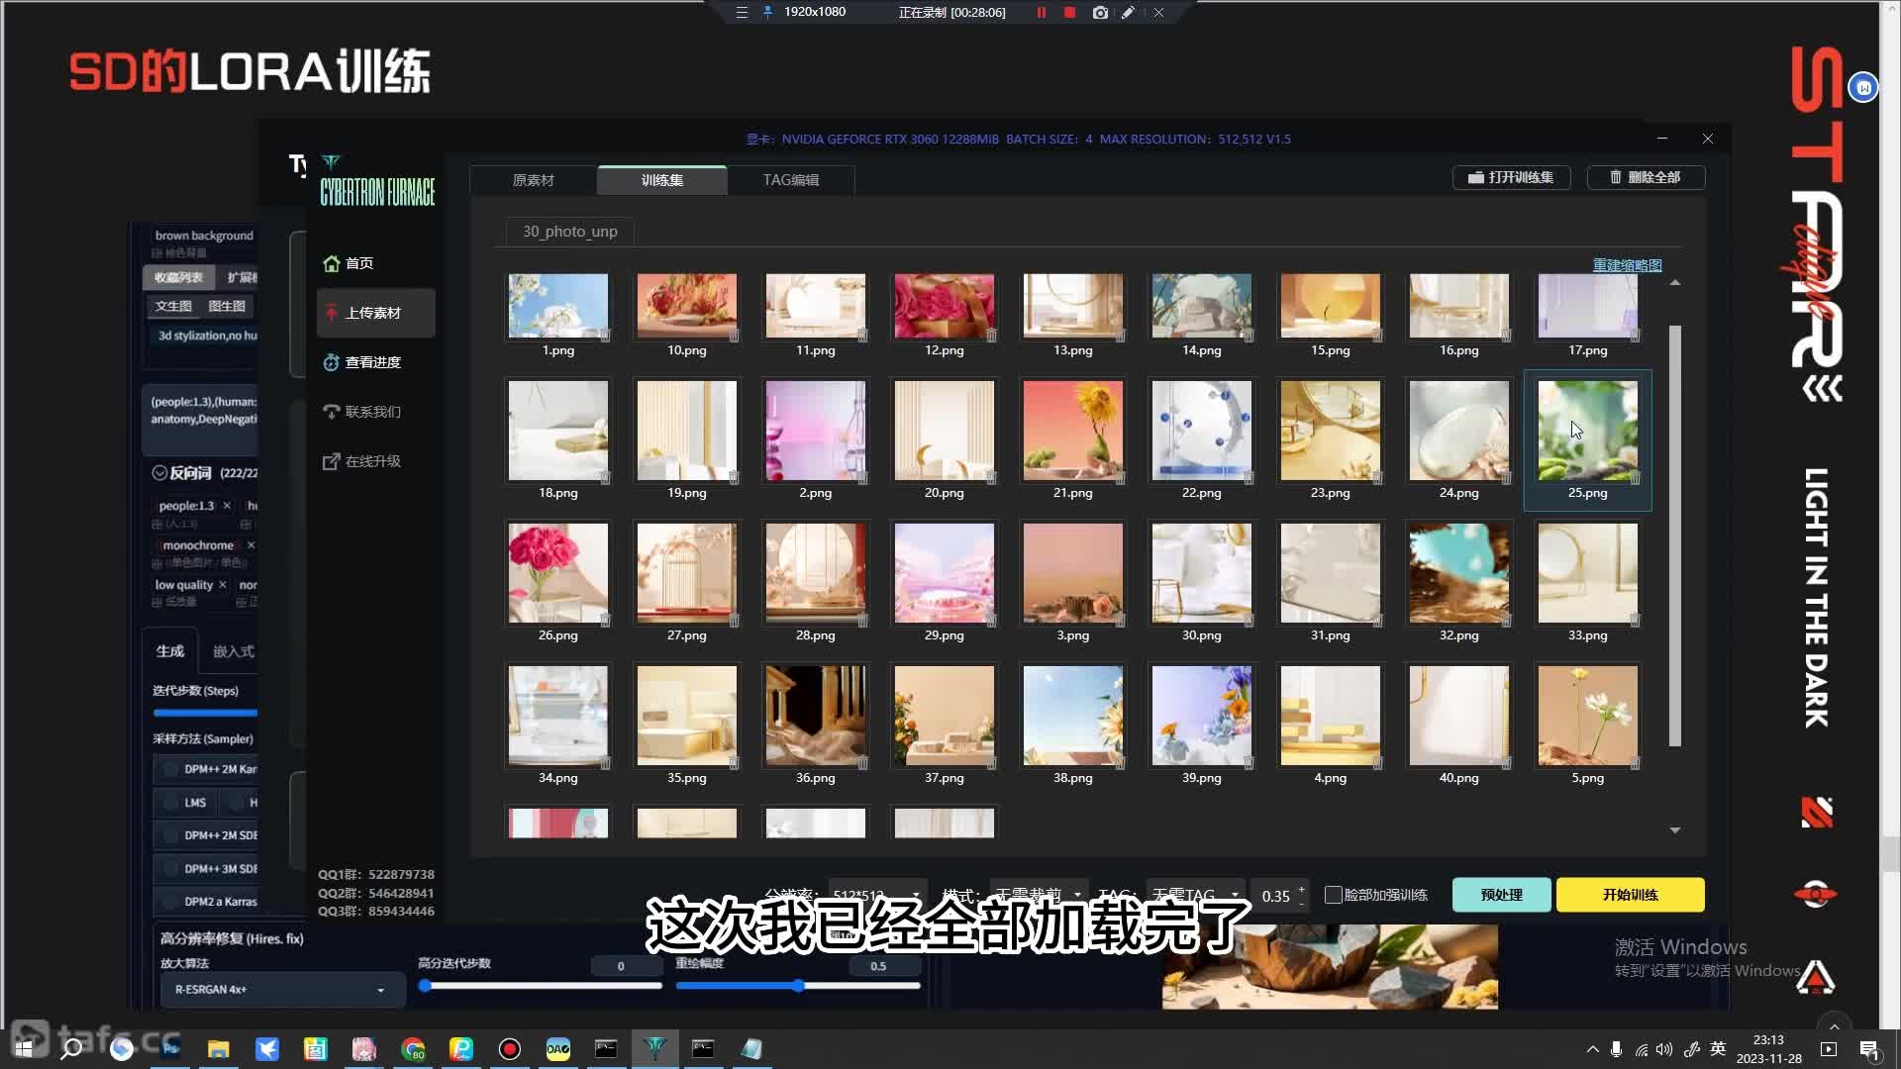
Task: Open the notification center
Action: coord(1869,1049)
